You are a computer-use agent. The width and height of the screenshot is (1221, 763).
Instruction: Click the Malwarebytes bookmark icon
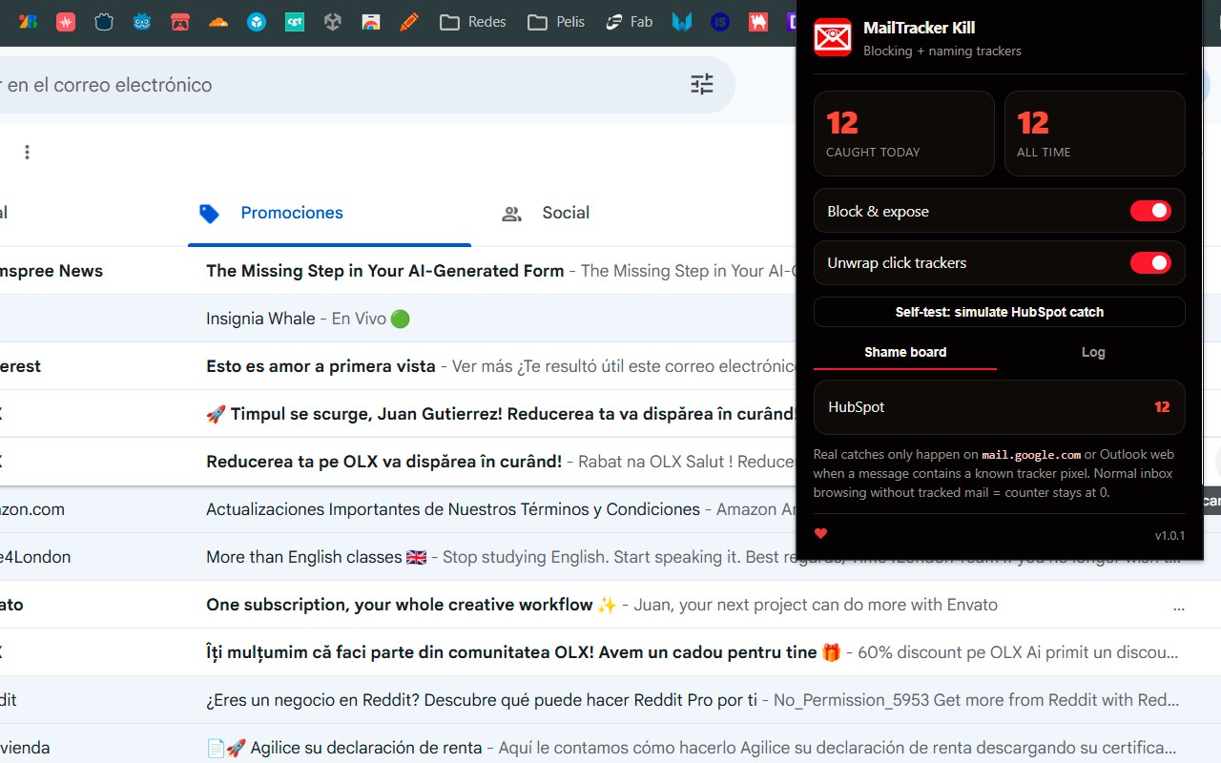[x=681, y=21]
